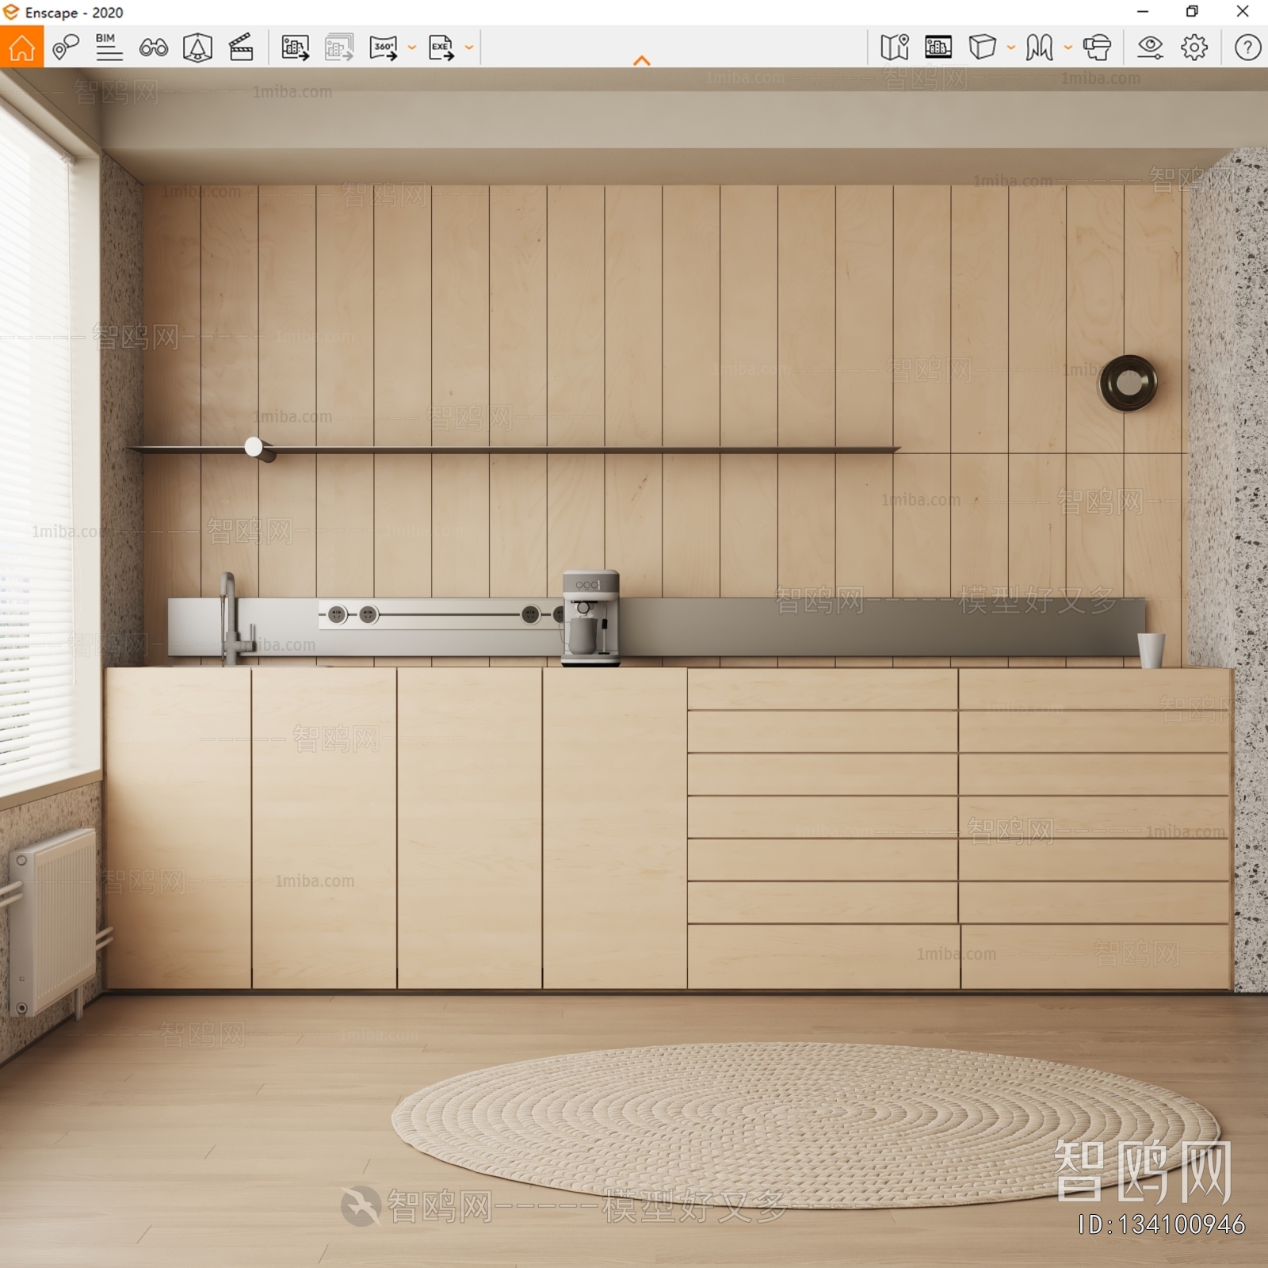Viewport: 1268px width, 1268px height.
Task: Open the Enscape asset library icon
Action: click(938, 48)
